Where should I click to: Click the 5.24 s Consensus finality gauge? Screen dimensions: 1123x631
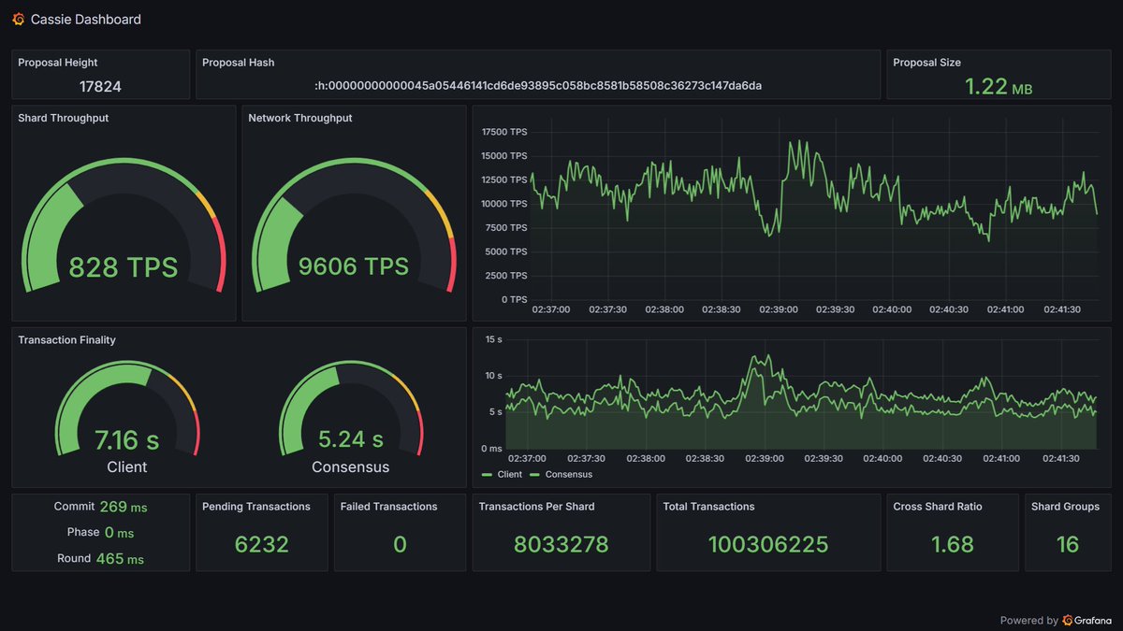pos(351,411)
